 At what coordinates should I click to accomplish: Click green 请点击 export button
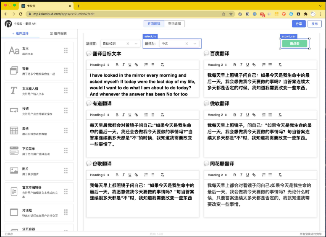coord(294,44)
